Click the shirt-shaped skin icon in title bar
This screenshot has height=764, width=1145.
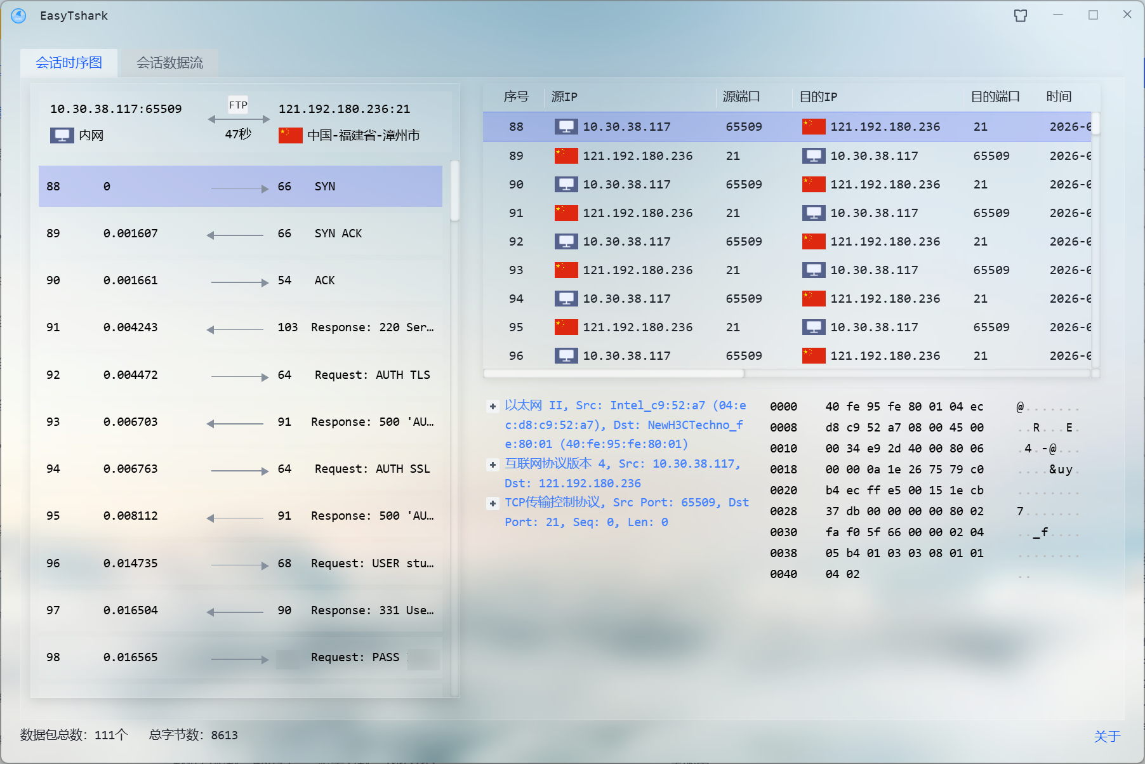(x=1021, y=15)
